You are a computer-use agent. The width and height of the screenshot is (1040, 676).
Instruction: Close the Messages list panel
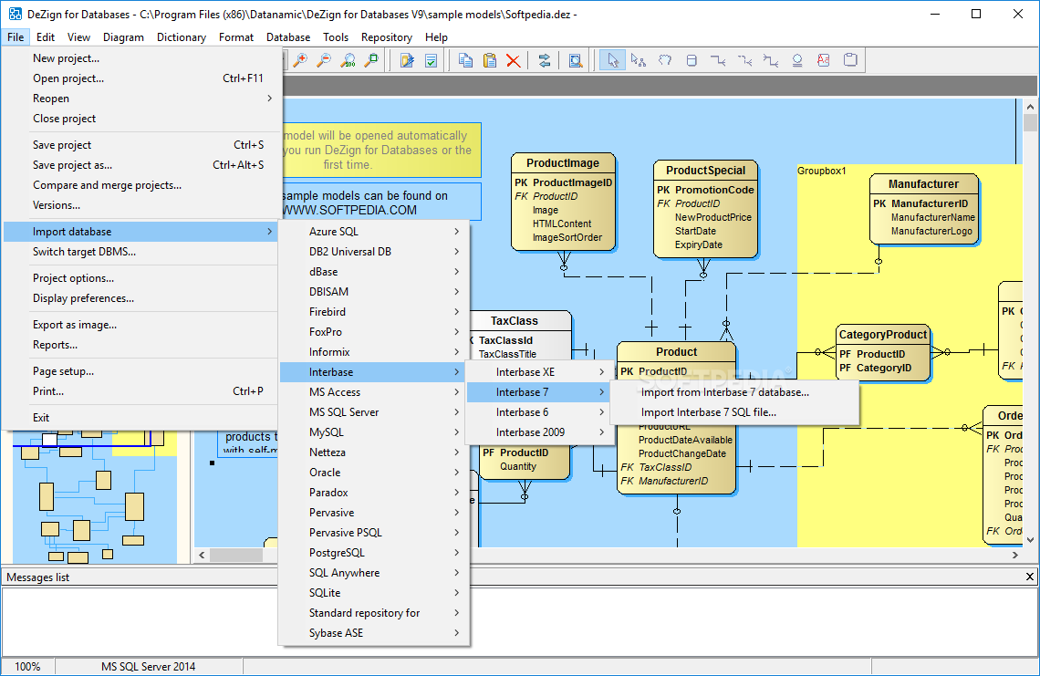(1030, 577)
